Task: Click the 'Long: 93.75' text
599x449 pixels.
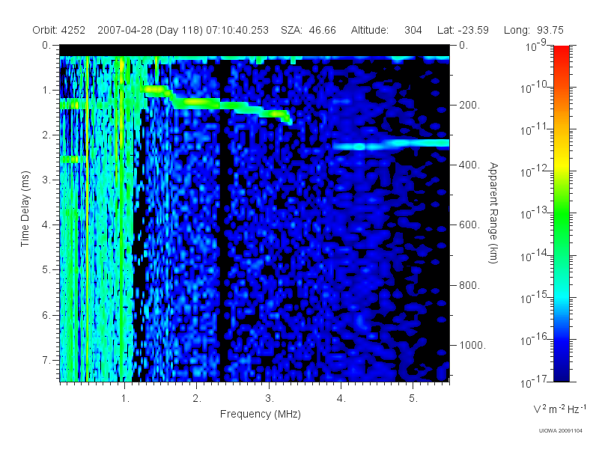Action: click(x=534, y=30)
